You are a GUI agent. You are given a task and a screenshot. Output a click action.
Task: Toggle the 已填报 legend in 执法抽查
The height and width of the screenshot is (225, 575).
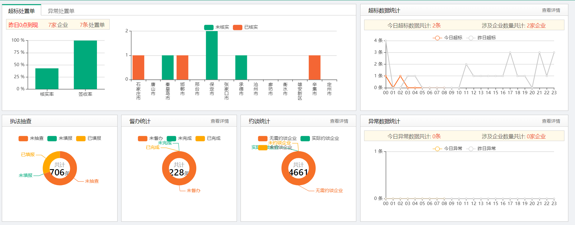[x=88, y=138]
